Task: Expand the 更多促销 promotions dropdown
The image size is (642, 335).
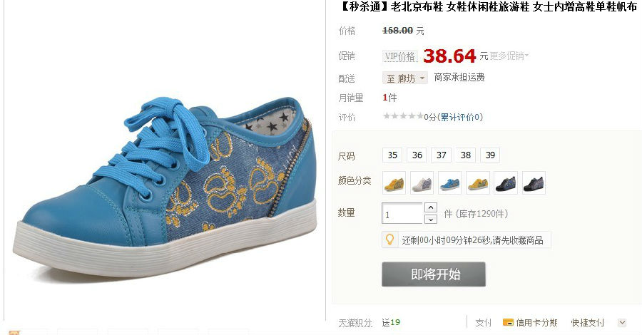Action: click(x=509, y=56)
